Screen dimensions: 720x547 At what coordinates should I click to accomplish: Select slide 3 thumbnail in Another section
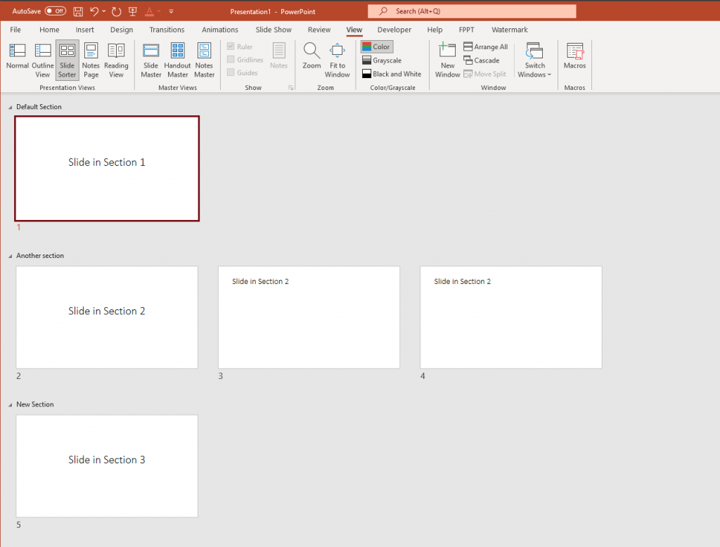point(309,317)
